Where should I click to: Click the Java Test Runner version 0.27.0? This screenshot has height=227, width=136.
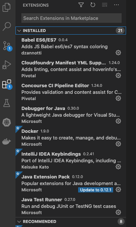pyautogui.click(x=70, y=200)
